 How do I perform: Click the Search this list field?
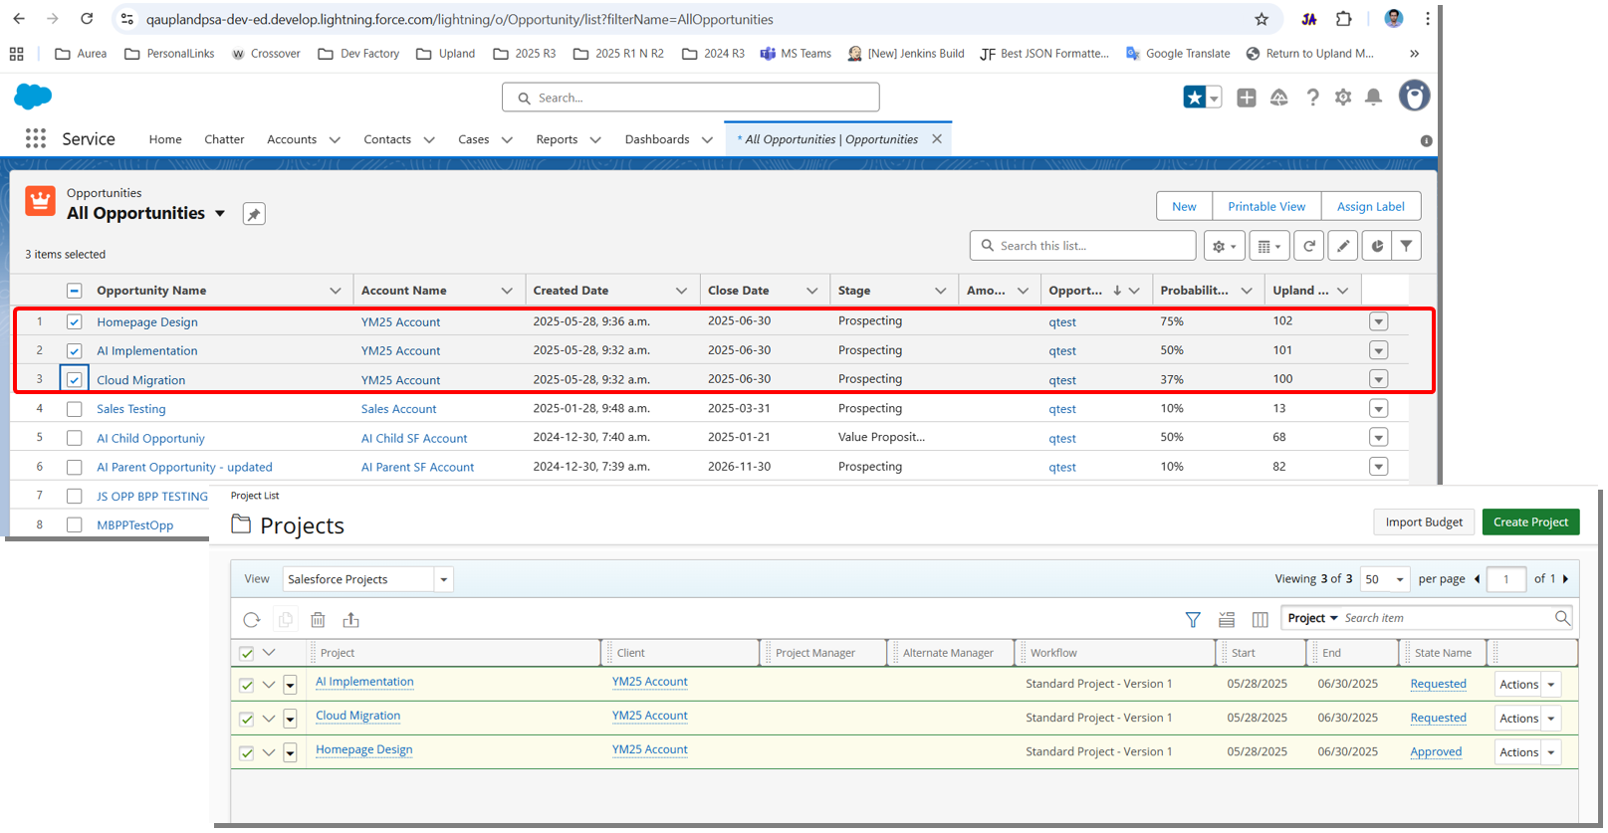pos(1082,246)
